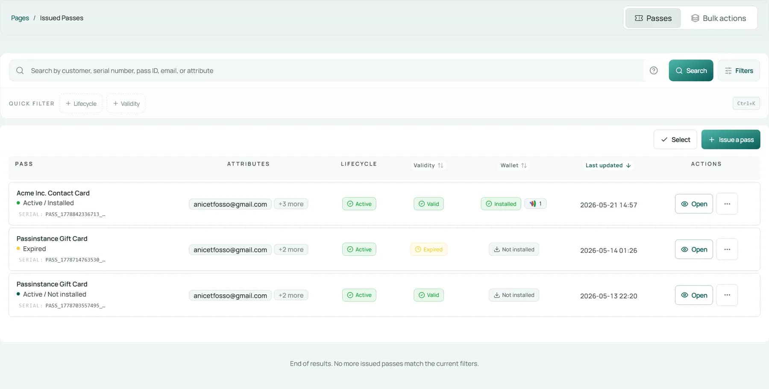Click the Active / Not installed status text

tap(55, 294)
